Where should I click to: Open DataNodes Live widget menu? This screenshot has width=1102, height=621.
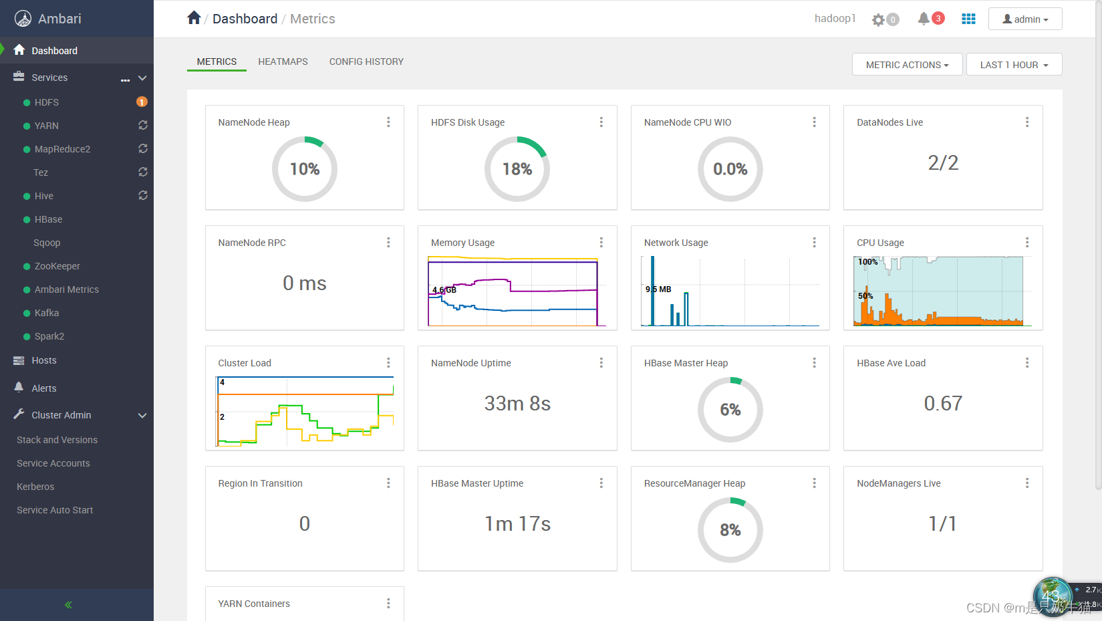click(x=1027, y=122)
